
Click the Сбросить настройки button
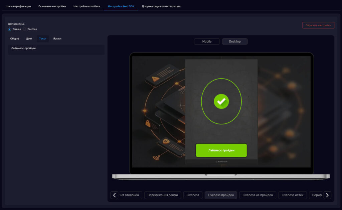[x=318, y=25]
